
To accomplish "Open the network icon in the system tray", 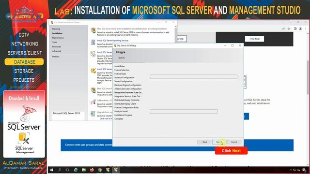I will (x=295, y=170).
